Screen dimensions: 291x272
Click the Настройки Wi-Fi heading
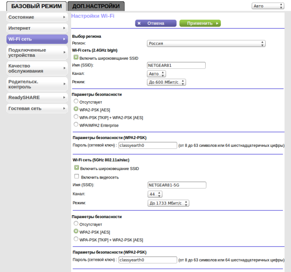[x=93, y=16]
